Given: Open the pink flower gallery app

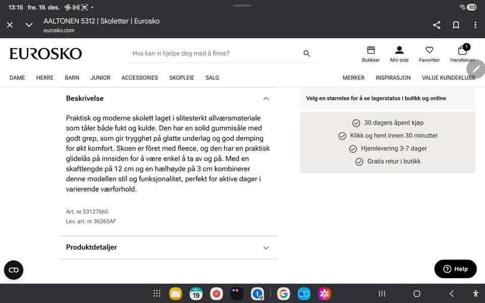Looking at the screenshot, I should [x=324, y=294].
